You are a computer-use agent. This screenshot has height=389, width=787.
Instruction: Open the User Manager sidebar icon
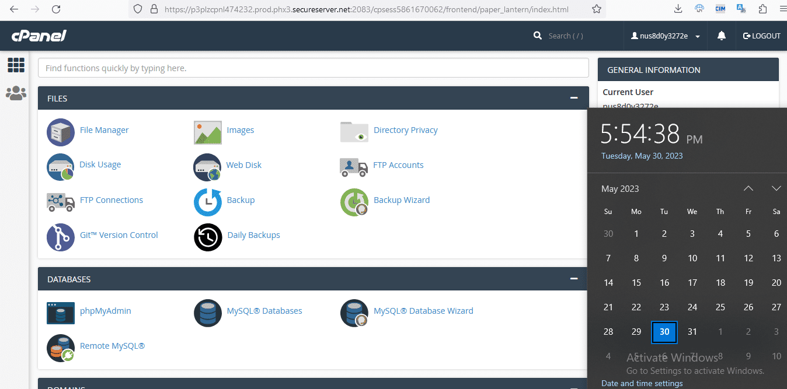pos(16,93)
